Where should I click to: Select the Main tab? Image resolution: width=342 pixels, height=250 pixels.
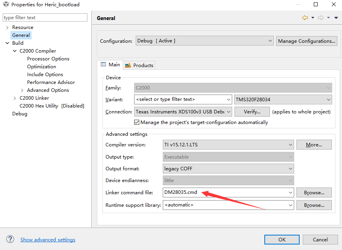coord(110,65)
